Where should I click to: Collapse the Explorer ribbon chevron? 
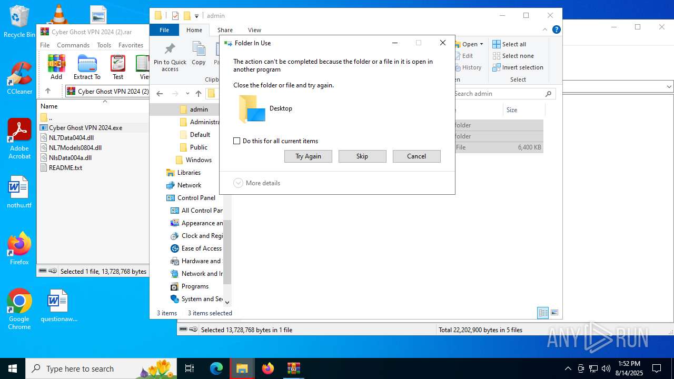(545, 29)
